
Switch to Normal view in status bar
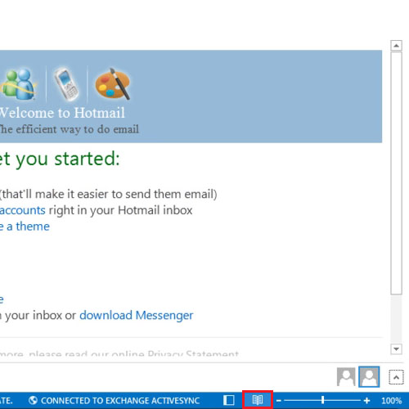(229, 400)
